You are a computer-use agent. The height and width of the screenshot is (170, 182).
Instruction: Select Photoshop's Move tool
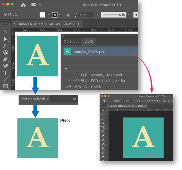tap(103, 110)
